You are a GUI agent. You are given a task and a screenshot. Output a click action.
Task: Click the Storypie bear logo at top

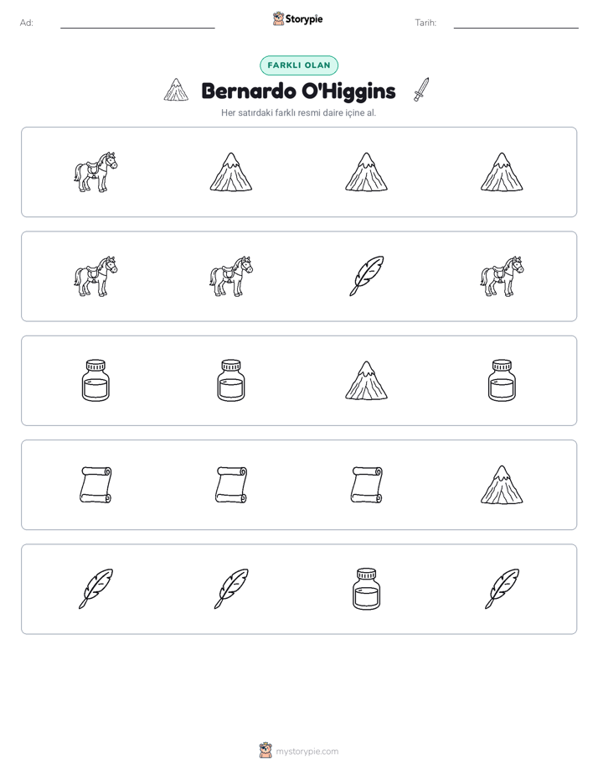coord(278,18)
